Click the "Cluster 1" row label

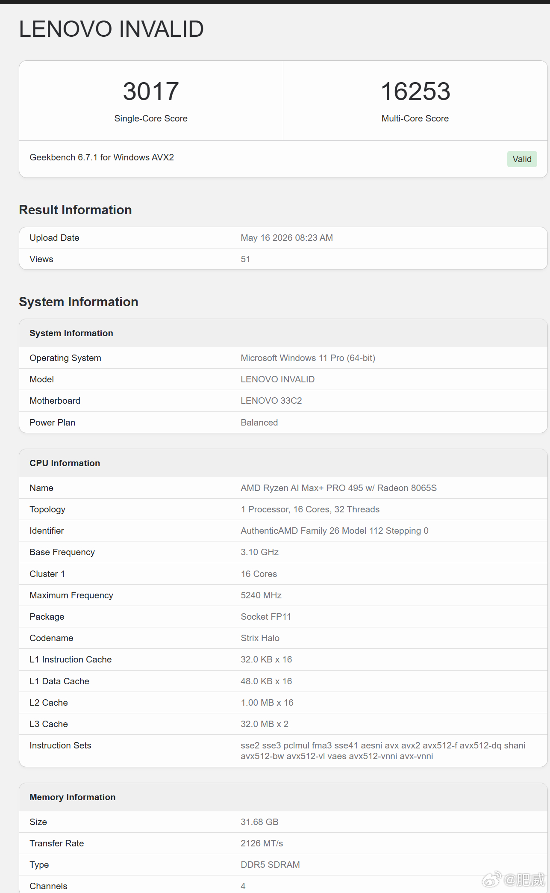click(47, 574)
